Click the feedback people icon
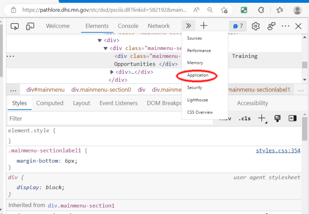The width and height of the screenshot is (309, 214). tap(271, 26)
